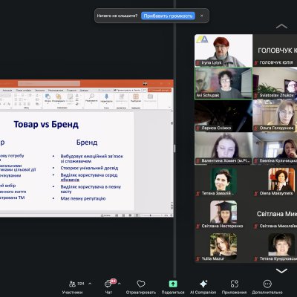Open the Анімація ribbon tab
This screenshot has height=297, width=297.
[x=7, y=90]
